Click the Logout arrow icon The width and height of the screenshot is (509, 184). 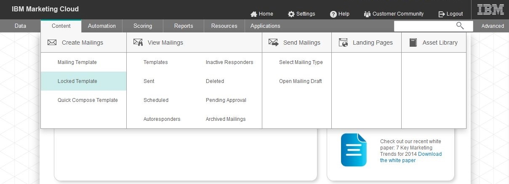[442, 14]
